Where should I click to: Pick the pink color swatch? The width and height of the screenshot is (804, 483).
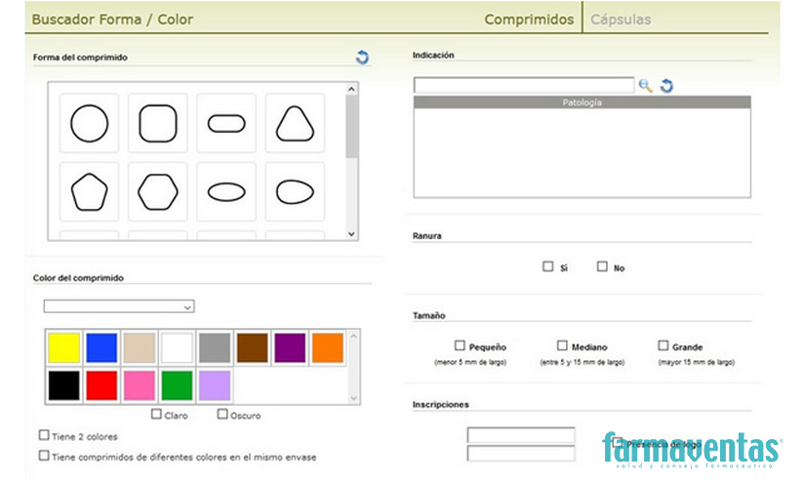140,385
